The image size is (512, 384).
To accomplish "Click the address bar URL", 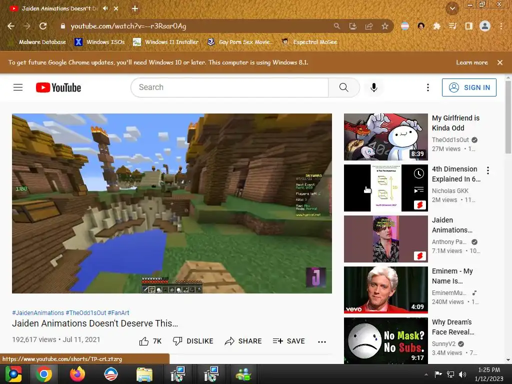I will [x=128, y=26].
